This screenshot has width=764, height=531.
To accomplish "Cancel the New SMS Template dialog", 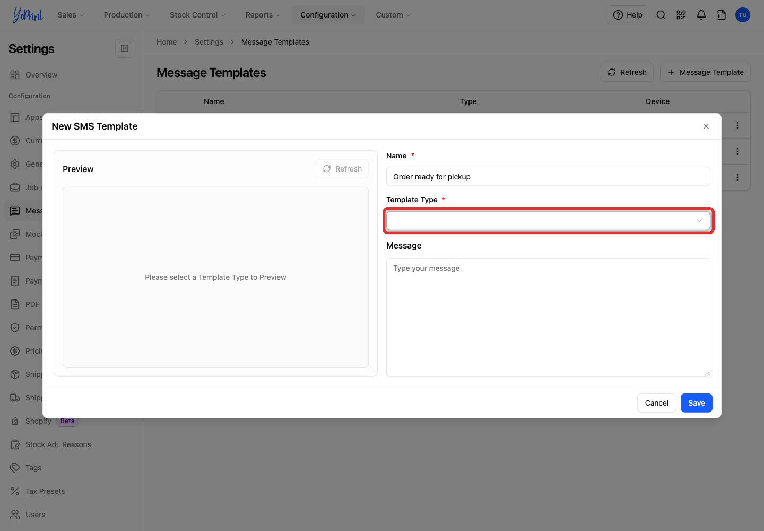I will pos(657,403).
